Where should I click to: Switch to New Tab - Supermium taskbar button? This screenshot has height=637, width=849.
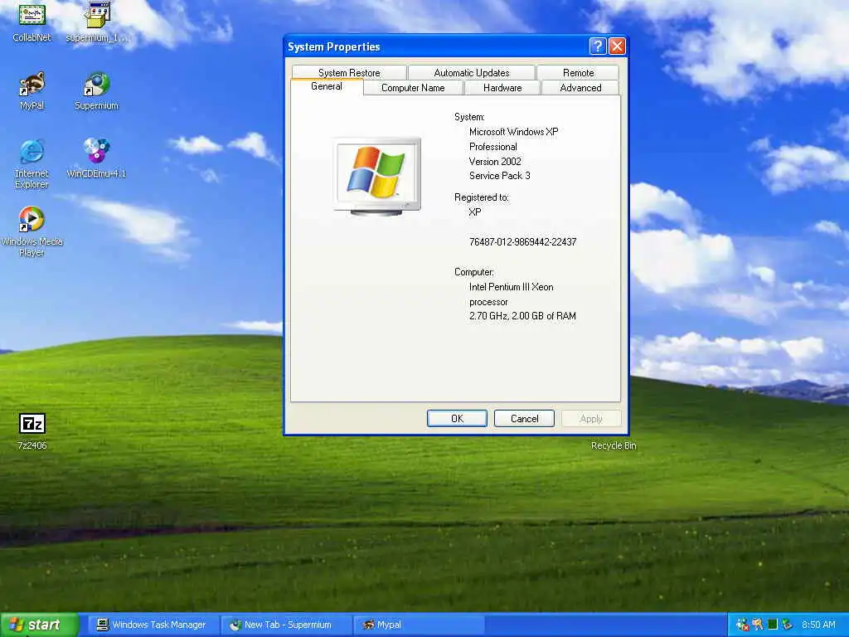[286, 625]
